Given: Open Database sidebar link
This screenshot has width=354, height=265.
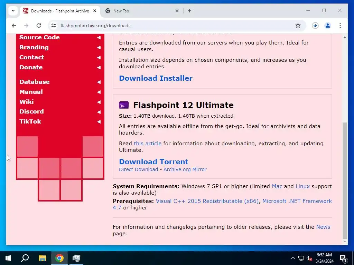Looking at the screenshot, I should point(35,82).
